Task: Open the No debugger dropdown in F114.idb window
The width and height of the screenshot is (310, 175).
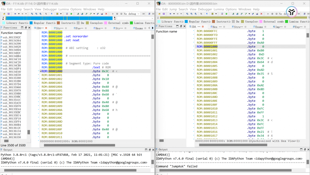Action: 132,14
